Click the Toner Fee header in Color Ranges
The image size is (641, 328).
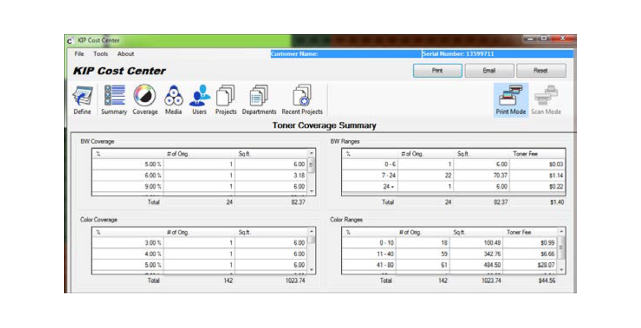click(x=519, y=232)
